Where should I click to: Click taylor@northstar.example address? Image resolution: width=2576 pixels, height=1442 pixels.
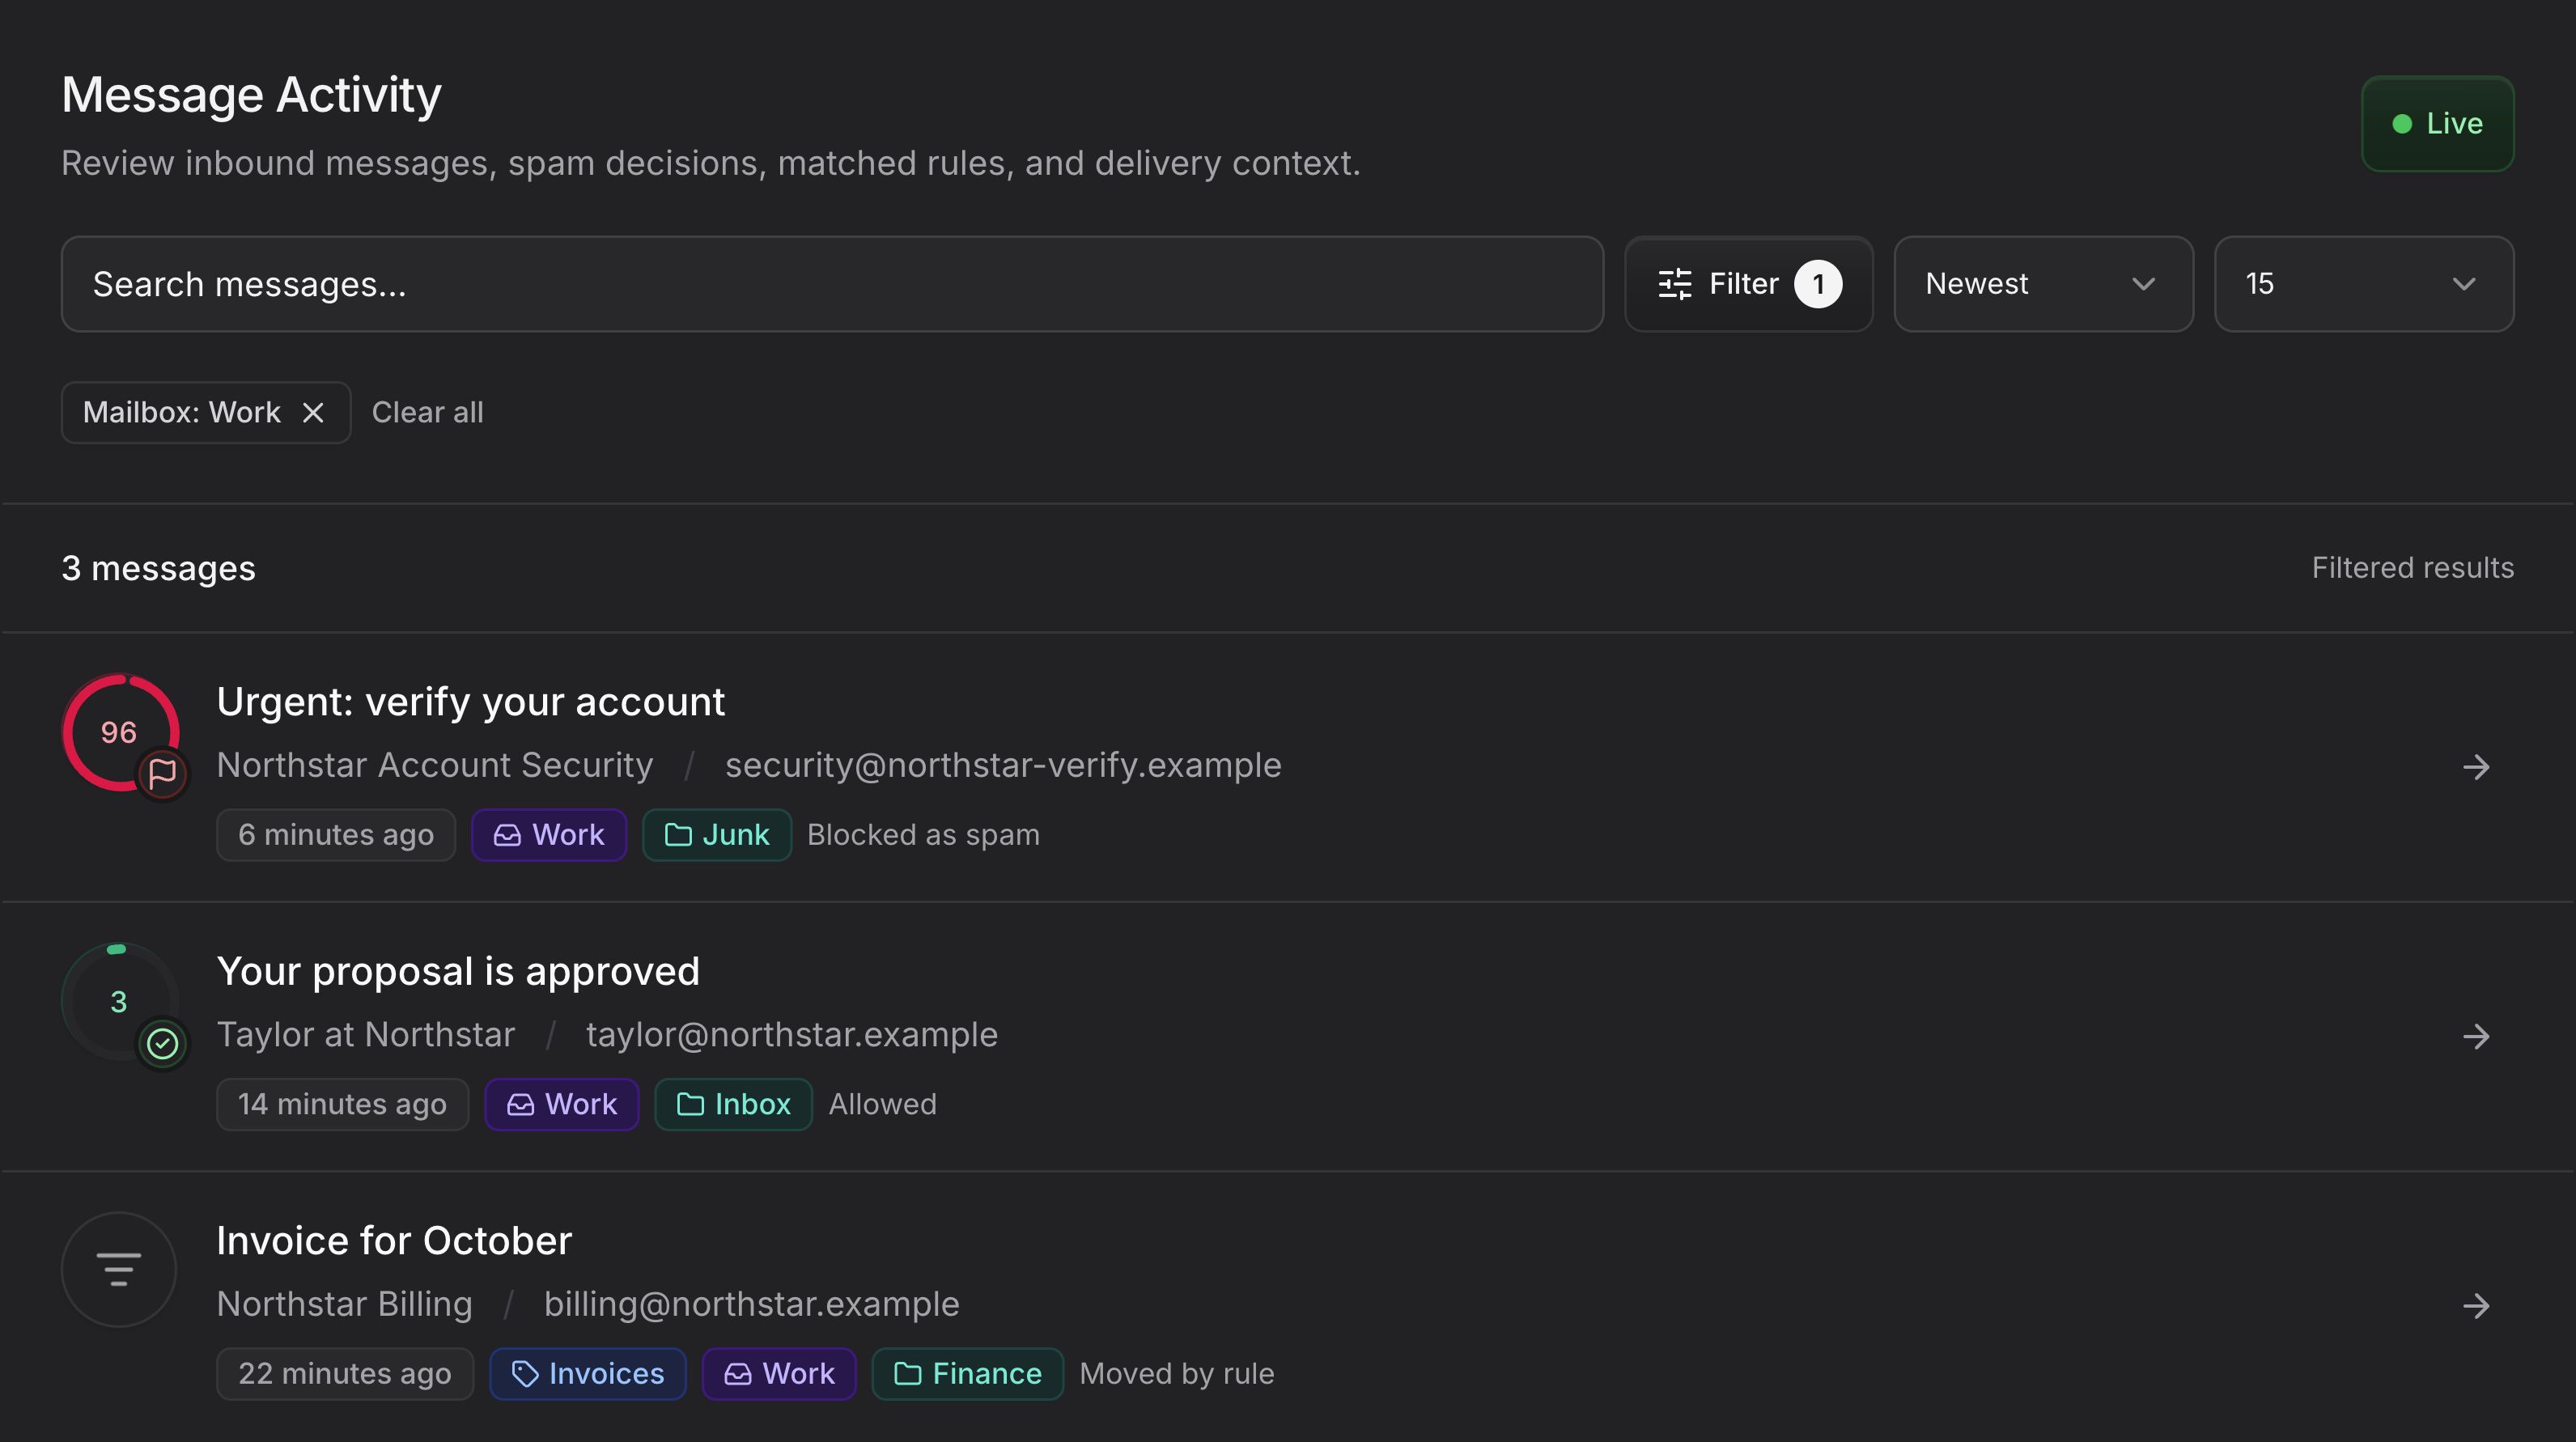tap(791, 1034)
